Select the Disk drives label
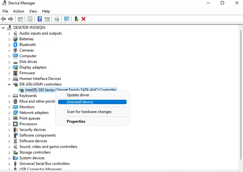This screenshot has height=172, width=243. click(x=28, y=62)
